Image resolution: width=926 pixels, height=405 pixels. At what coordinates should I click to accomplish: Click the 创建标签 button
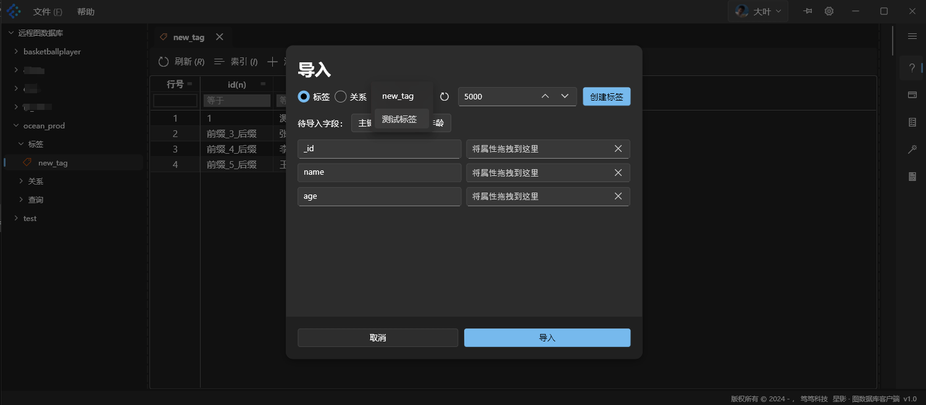click(606, 97)
